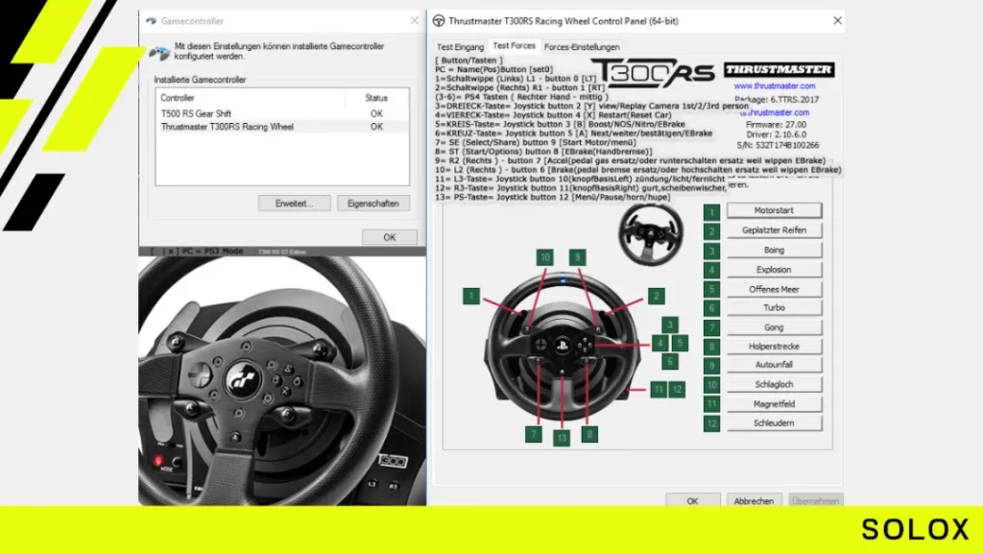Start the Offenes Meer effect
The height and width of the screenshot is (553, 983).
click(774, 289)
